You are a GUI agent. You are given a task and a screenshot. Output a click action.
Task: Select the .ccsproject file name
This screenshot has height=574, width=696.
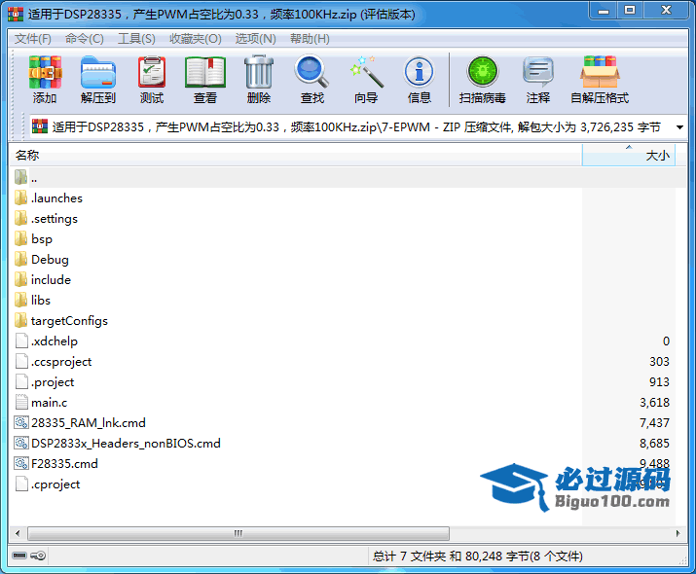point(61,362)
